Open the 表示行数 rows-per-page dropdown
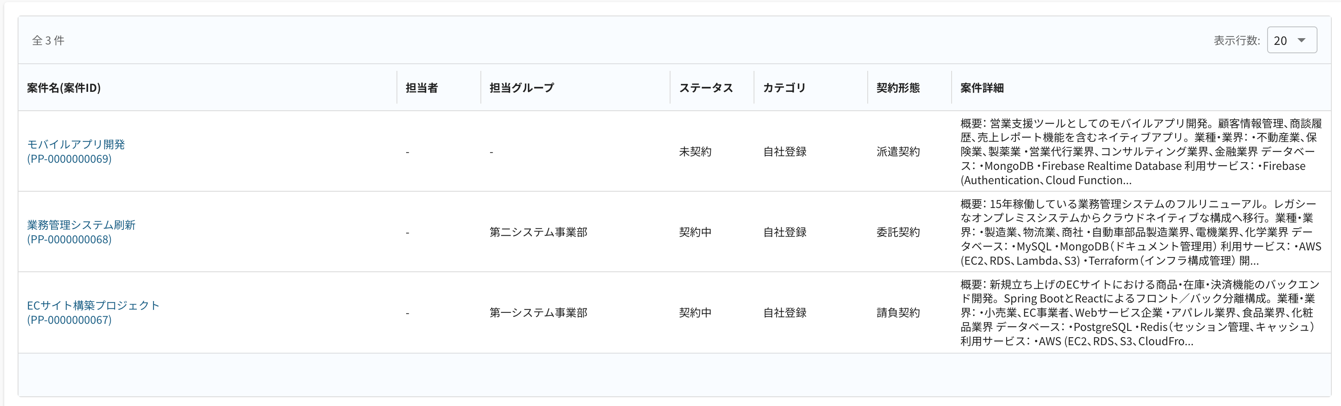This screenshot has height=406, width=1341. point(1291,40)
